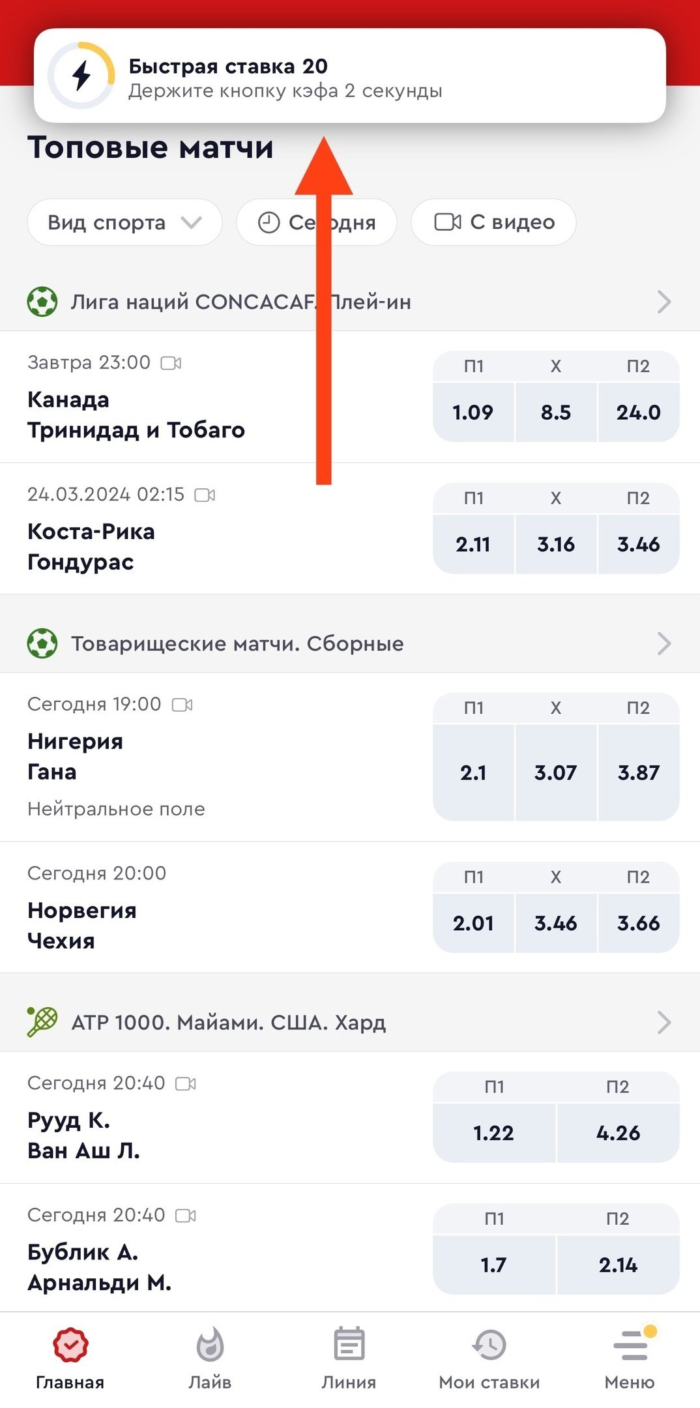Expand Товарищеские матчи. Сборные chevron
The width and height of the screenshot is (700, 1408).
click(x=664, y=643)
